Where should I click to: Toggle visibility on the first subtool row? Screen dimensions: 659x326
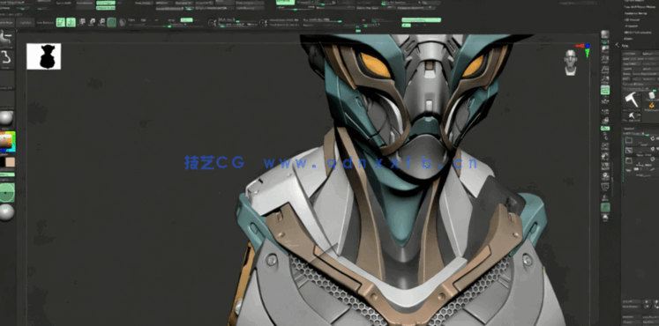(653, 138)
